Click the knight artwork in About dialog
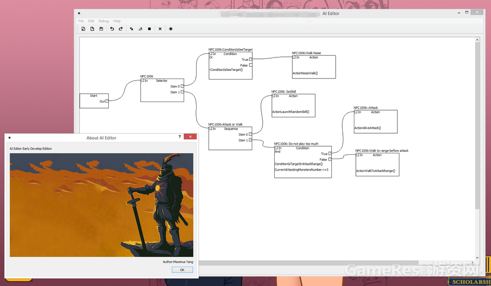 (x=102, y=205)
